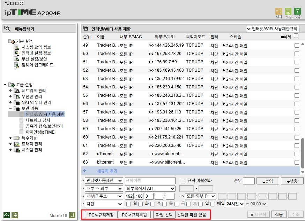Click the 메뉴탐색기 search icon

[7, 29]
